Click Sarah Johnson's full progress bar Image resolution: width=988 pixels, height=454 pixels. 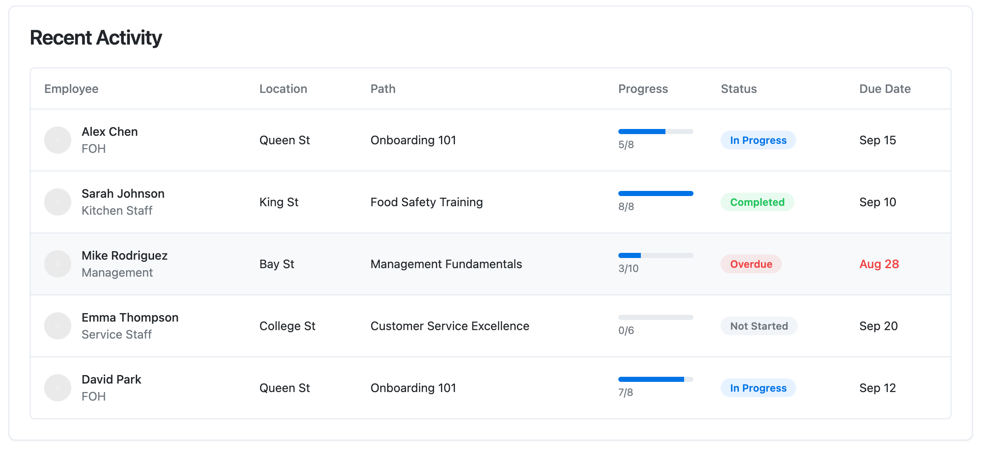(655, 193)
